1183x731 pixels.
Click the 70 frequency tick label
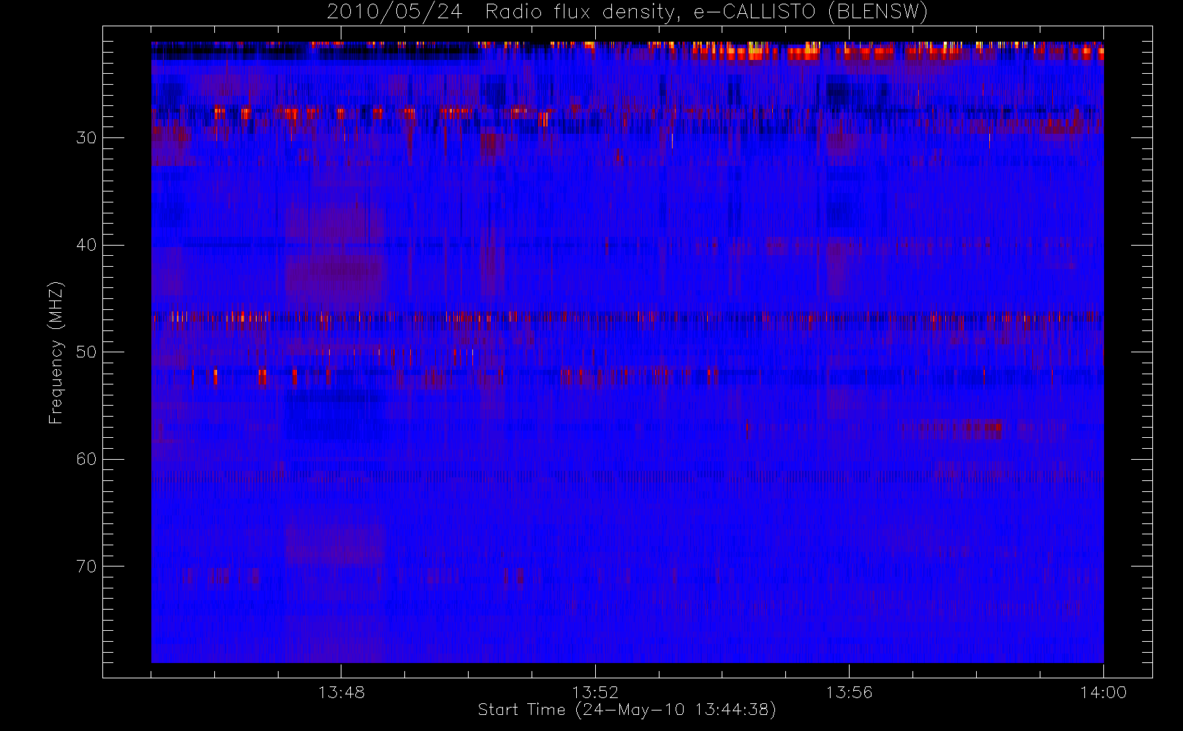86,566
